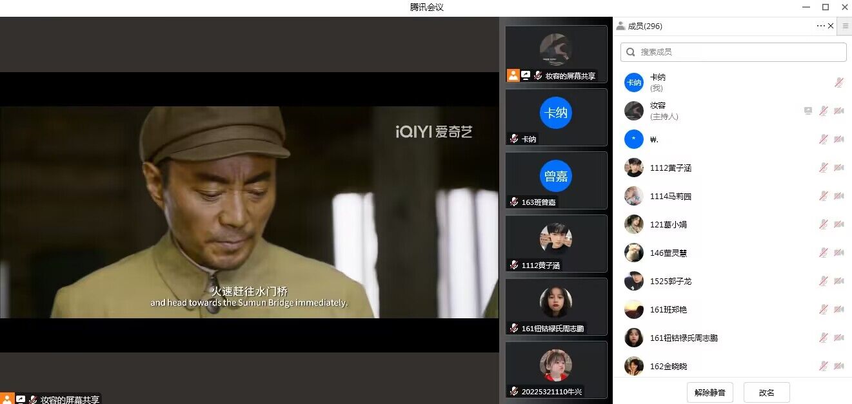Select member 121葛小娟 in the list
The height and width of the screenshot is (404, 852).
[668, 225]
